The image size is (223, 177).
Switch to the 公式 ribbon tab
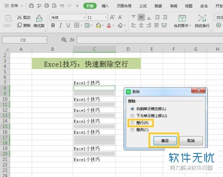point(143,6)
